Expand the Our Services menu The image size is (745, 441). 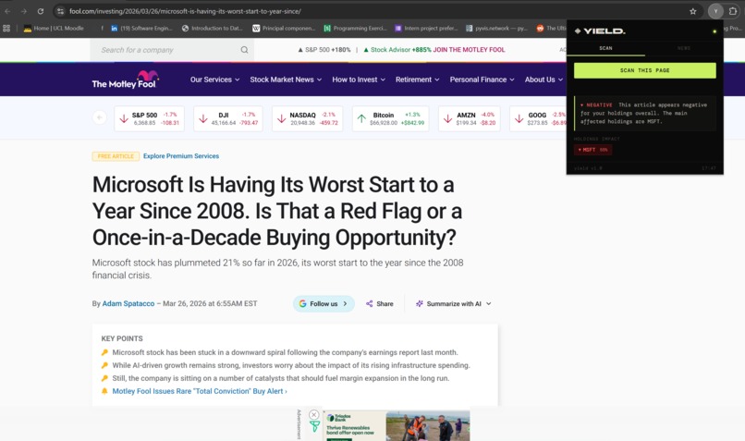214,80
